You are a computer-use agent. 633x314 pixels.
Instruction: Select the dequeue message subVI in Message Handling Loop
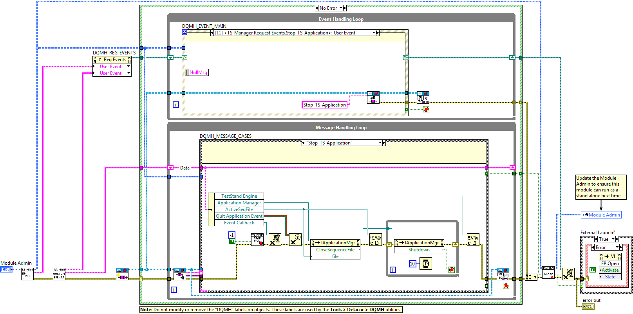pos(180,274)
